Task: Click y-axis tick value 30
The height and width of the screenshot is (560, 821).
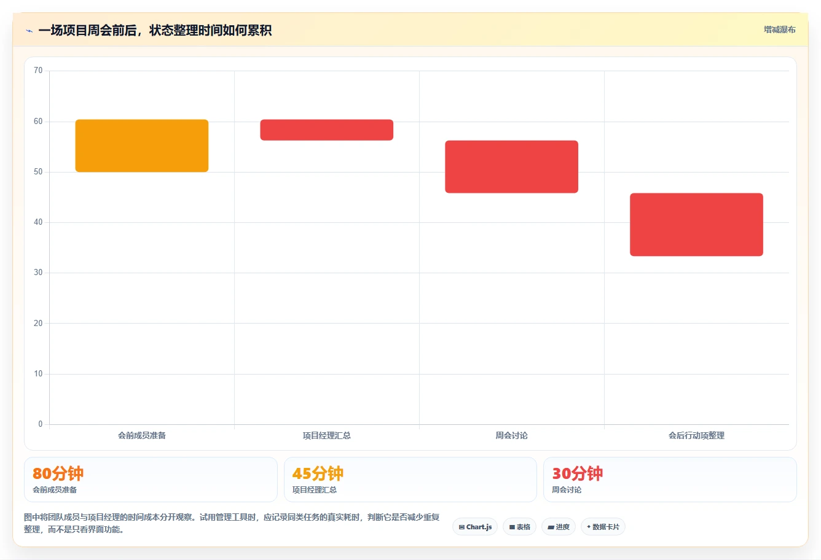Action: tap(38, 273)
